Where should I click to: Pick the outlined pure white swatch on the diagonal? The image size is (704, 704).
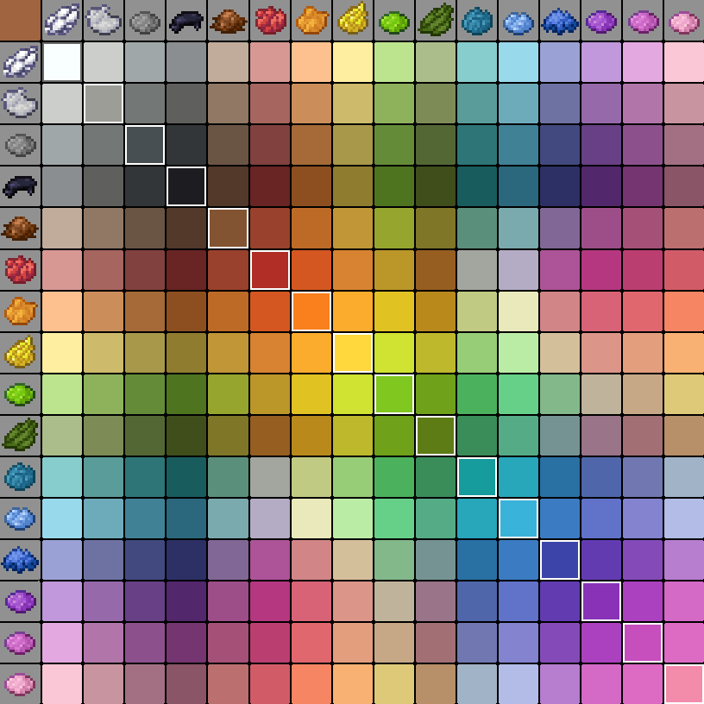tap(62, 62)
